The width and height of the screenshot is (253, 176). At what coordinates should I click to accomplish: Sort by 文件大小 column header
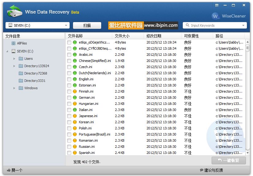[x=128, y=36]
